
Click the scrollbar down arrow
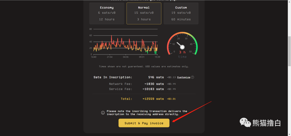(x=289, y=134)
